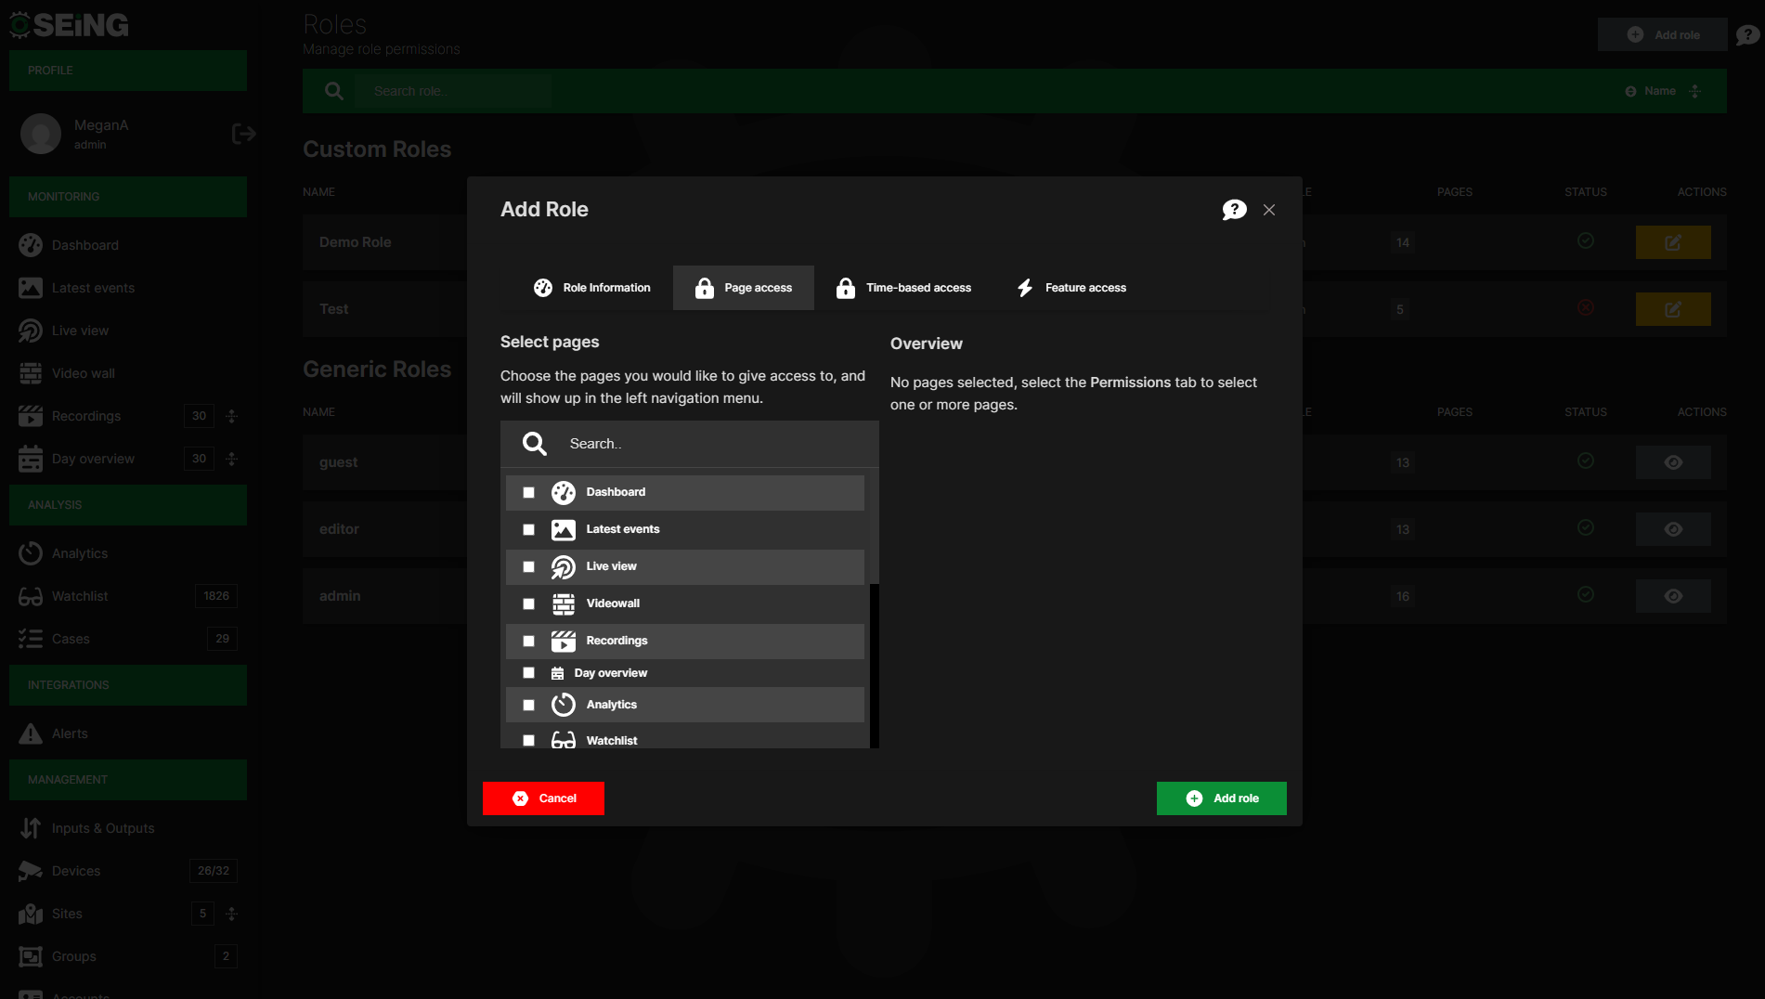Click the magnifier icon in page search

(x=535, y=444)
